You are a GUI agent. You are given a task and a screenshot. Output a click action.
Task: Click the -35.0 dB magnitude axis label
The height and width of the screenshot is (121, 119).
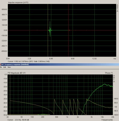click(x=5, y=99)
